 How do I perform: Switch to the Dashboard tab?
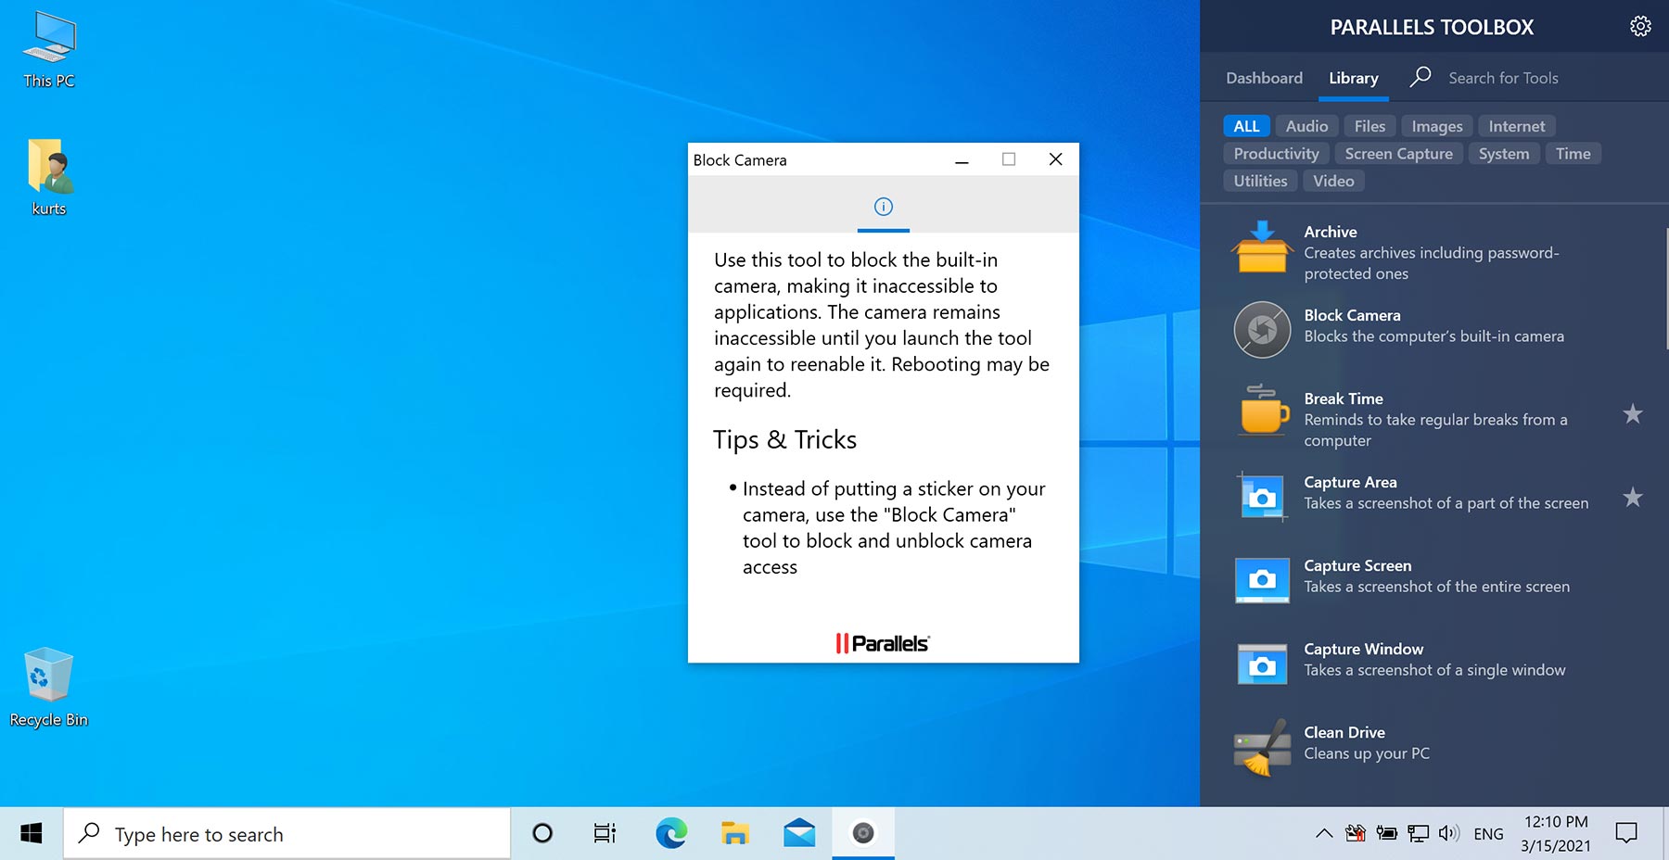point(1263,78)
